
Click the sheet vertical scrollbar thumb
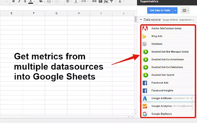pyautogui.click(x=135, y=19)
